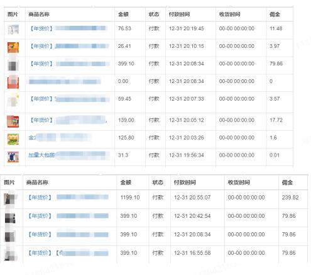Open the product thumbnail in the 76.53 row
The width and height of the screenshot is (311, 275).
click(x=13, y=30)
